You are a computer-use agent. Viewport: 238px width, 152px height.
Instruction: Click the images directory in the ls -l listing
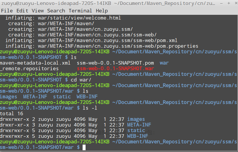pos(136,119)
